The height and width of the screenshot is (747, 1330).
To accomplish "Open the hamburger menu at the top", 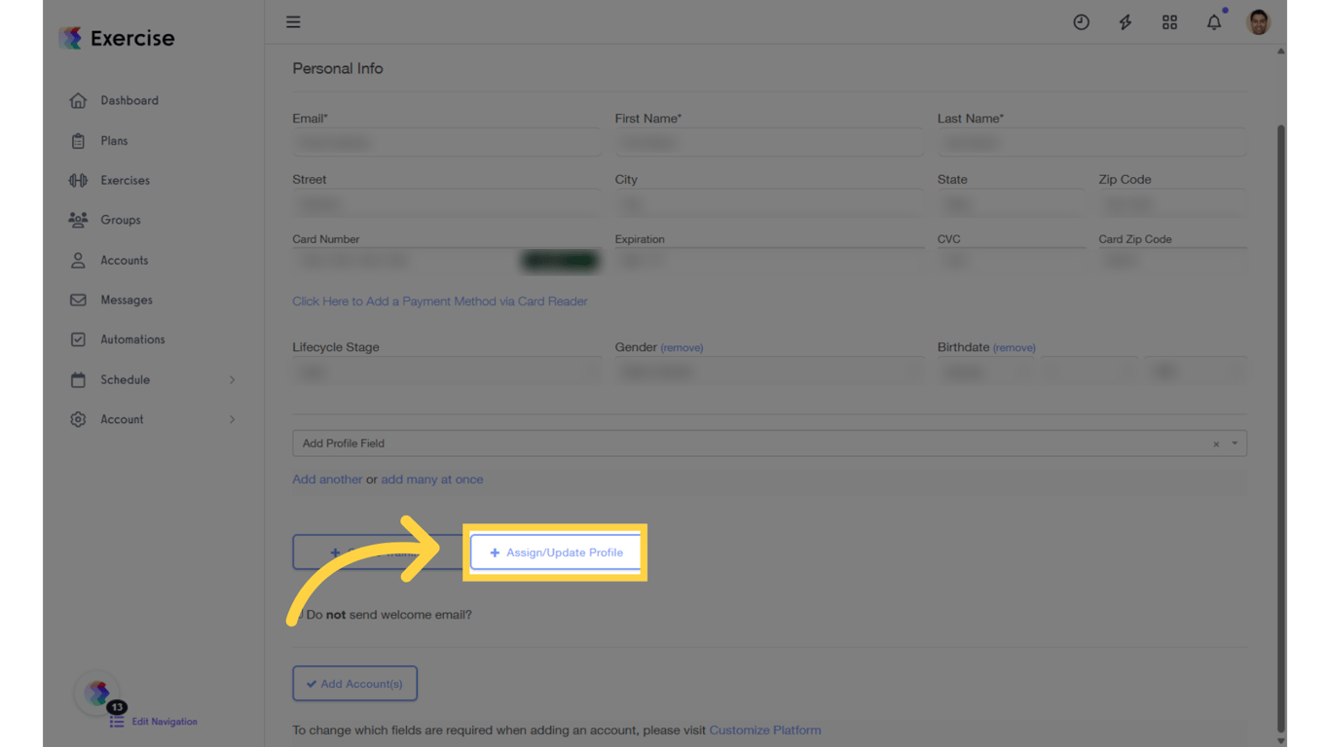I will pos(293,21).
